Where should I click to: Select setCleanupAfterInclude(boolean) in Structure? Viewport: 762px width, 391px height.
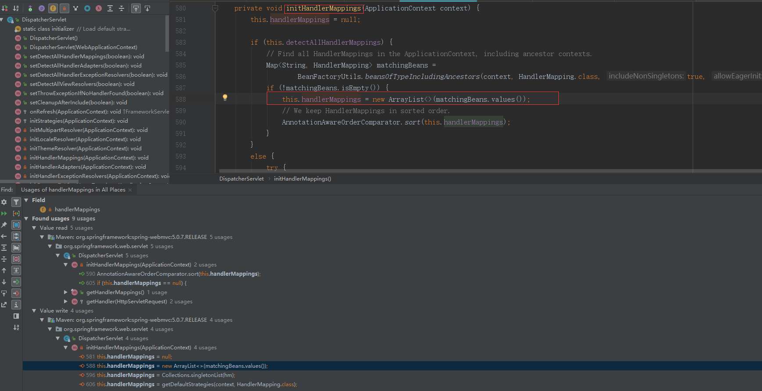(79, 103)
